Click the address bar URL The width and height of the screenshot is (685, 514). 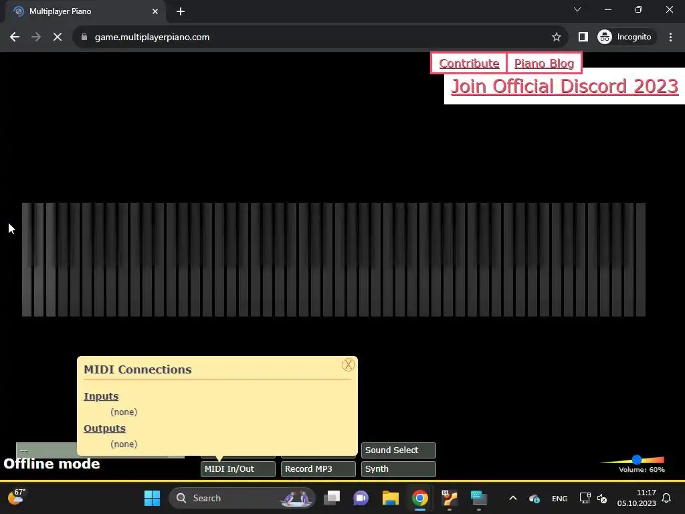click(x=152, y=37)
